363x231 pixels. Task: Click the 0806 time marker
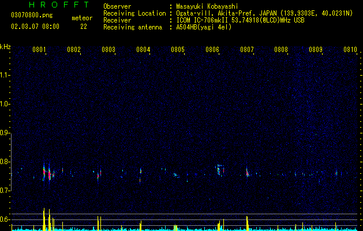point(212,50)
